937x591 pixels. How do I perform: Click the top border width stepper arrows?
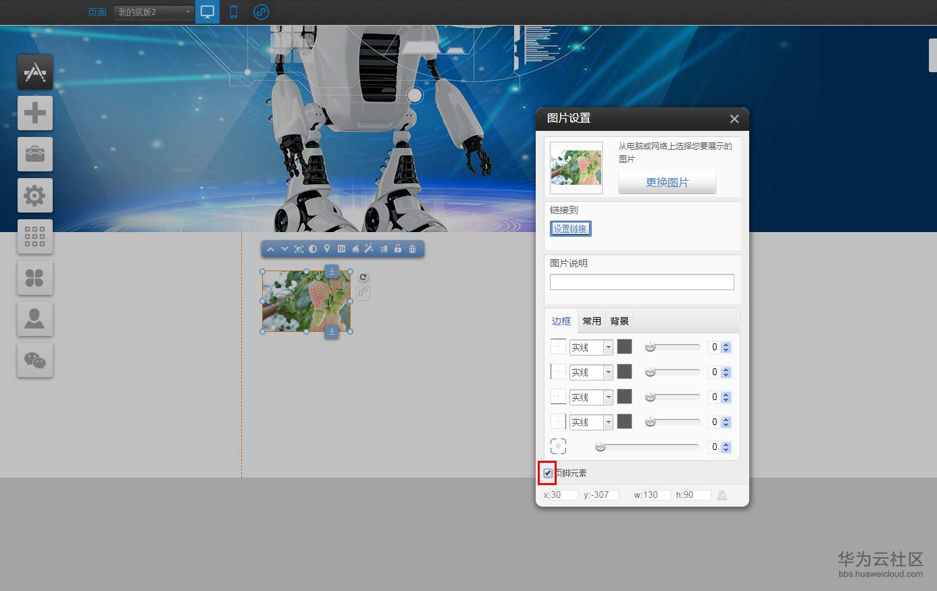(726, 347)
